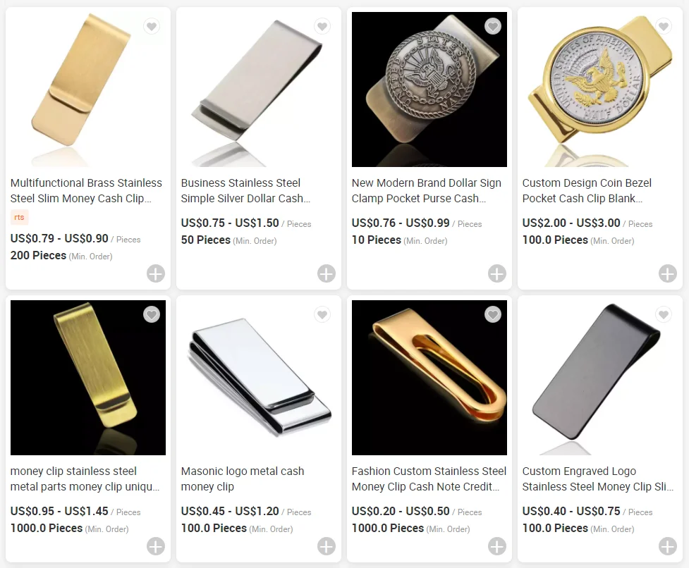
Task: Favorite the Custom Engraved Logo black clip
Action: click(x=664, y=314)
